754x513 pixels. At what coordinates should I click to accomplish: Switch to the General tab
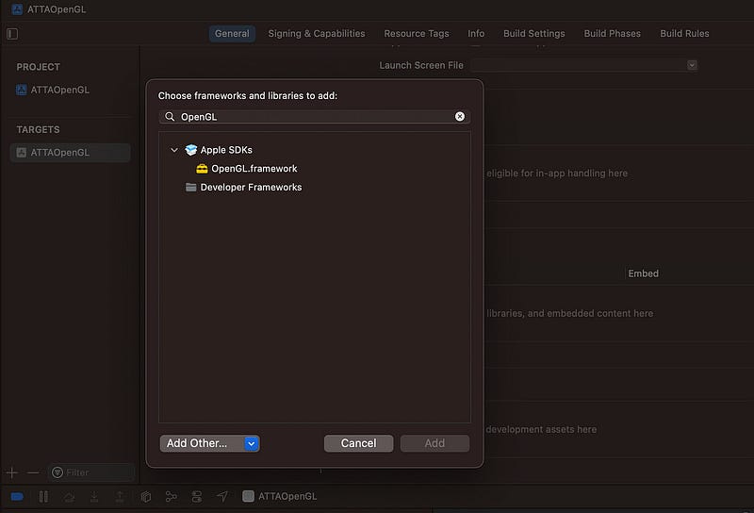point(232,34)
